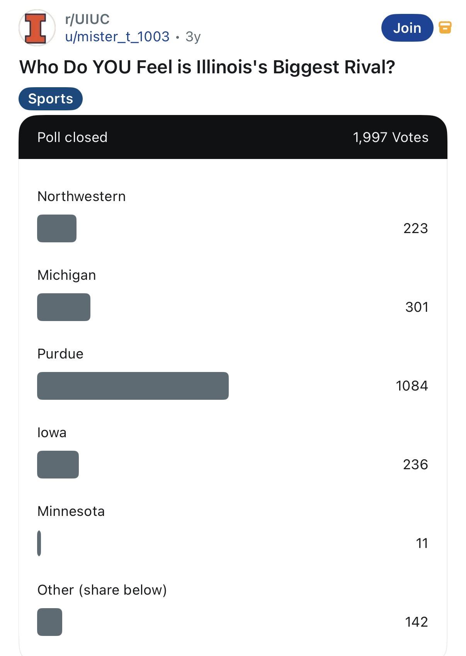This screenshot has width=466, height=656.
Task: Click the 1,997 Votes total
Action: pyautogui.click(x=390, y=137)
